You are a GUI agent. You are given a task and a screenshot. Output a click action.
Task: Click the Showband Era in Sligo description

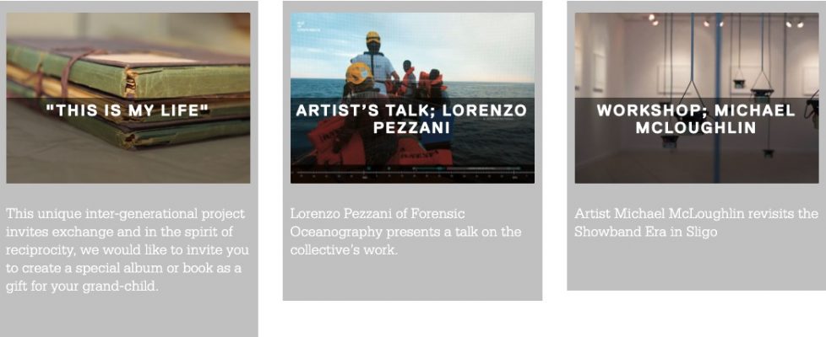[696, 222]
